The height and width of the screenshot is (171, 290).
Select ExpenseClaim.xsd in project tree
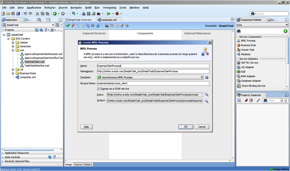point(34,62)
